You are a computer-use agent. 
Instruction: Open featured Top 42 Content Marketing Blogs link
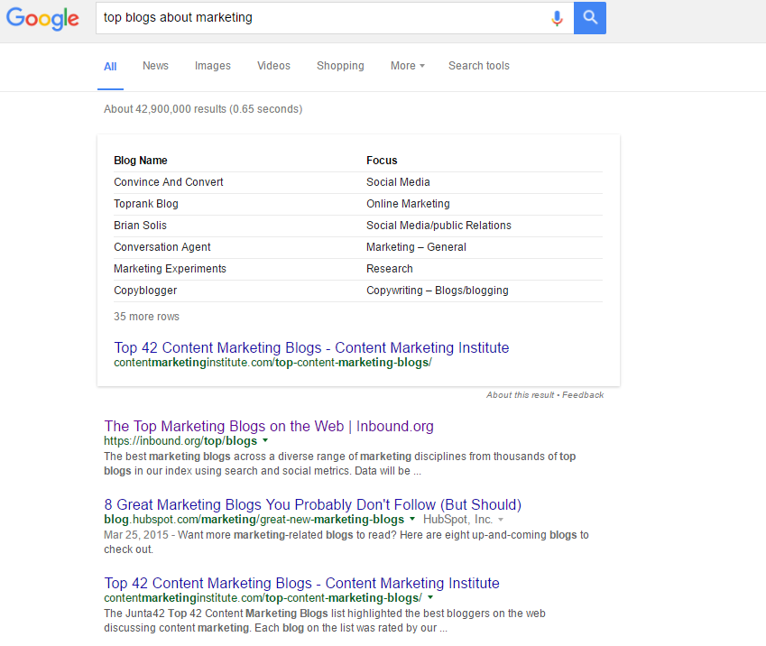pos(311,347)
